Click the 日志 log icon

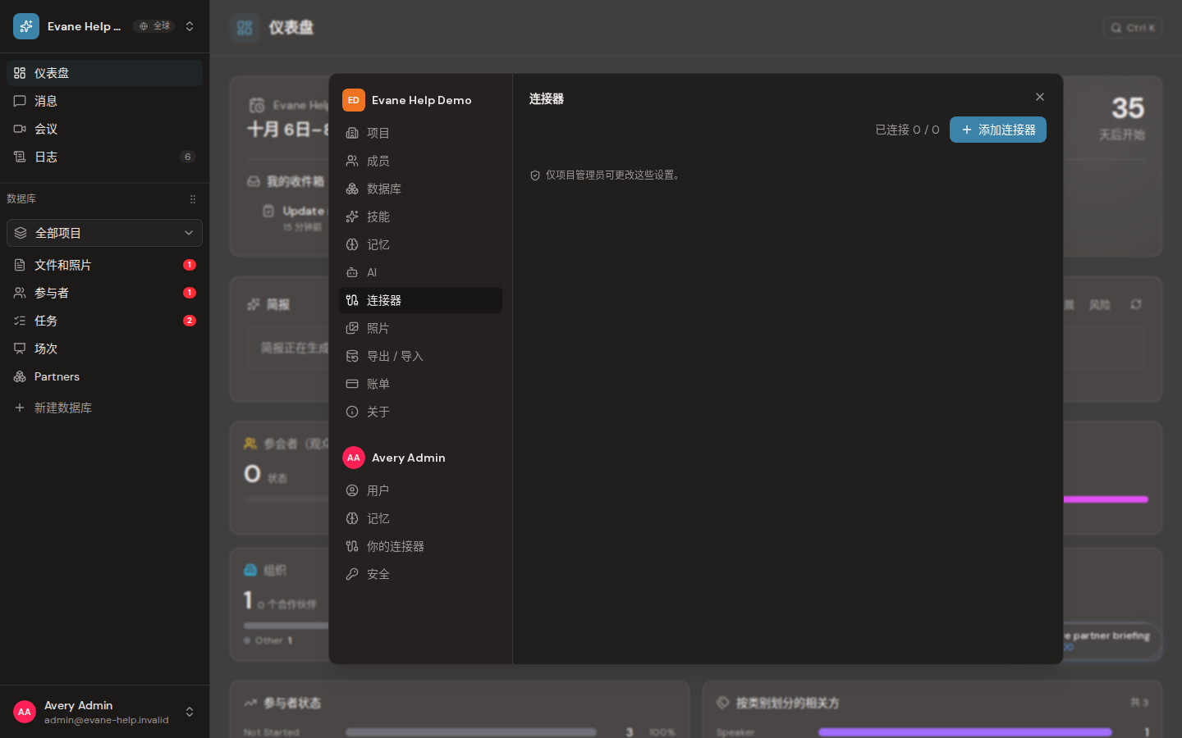(x=20, y=157)
